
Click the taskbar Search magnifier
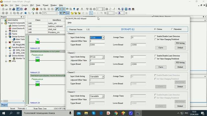pos(11,113)
